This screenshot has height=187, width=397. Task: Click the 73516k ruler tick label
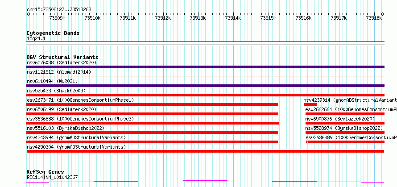point(304,18)
